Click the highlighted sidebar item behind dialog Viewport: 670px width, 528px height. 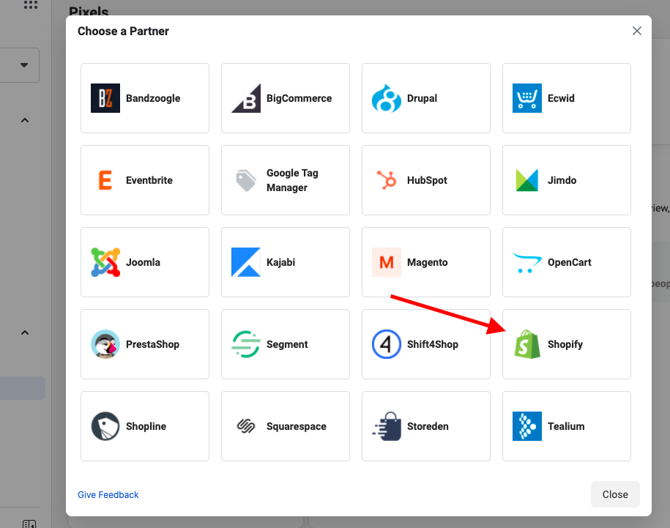tap(22, 388)
